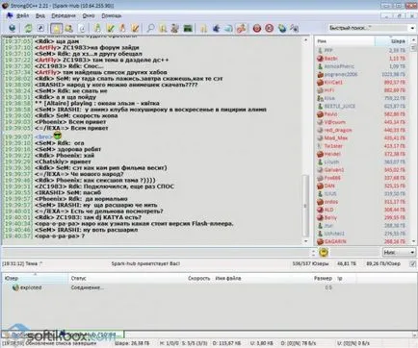
Task: Click the Шара: 26,38 ГБ status bar entry
Action: 133,343
